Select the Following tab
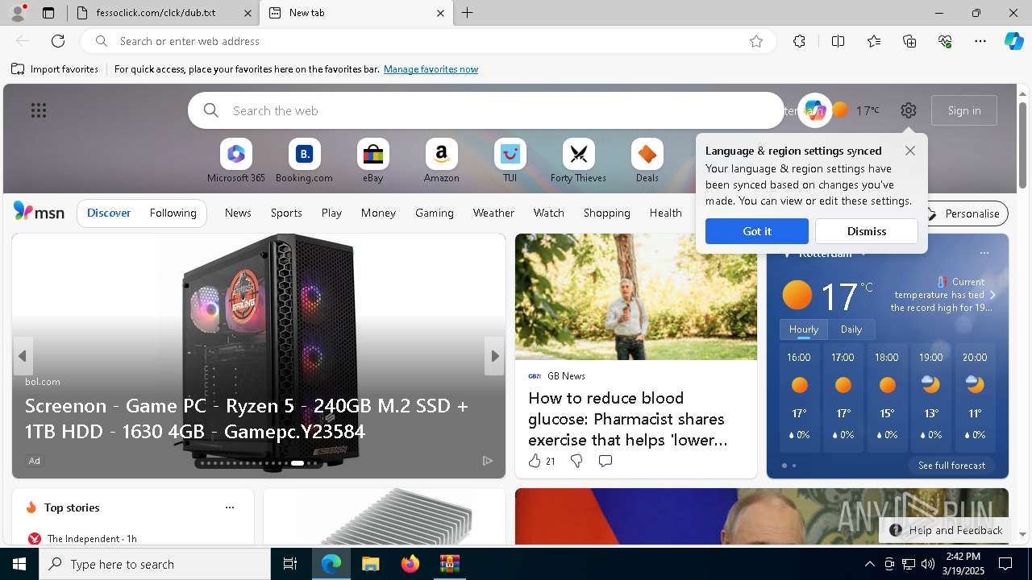Screen dimensions: 1032x580 173,213
